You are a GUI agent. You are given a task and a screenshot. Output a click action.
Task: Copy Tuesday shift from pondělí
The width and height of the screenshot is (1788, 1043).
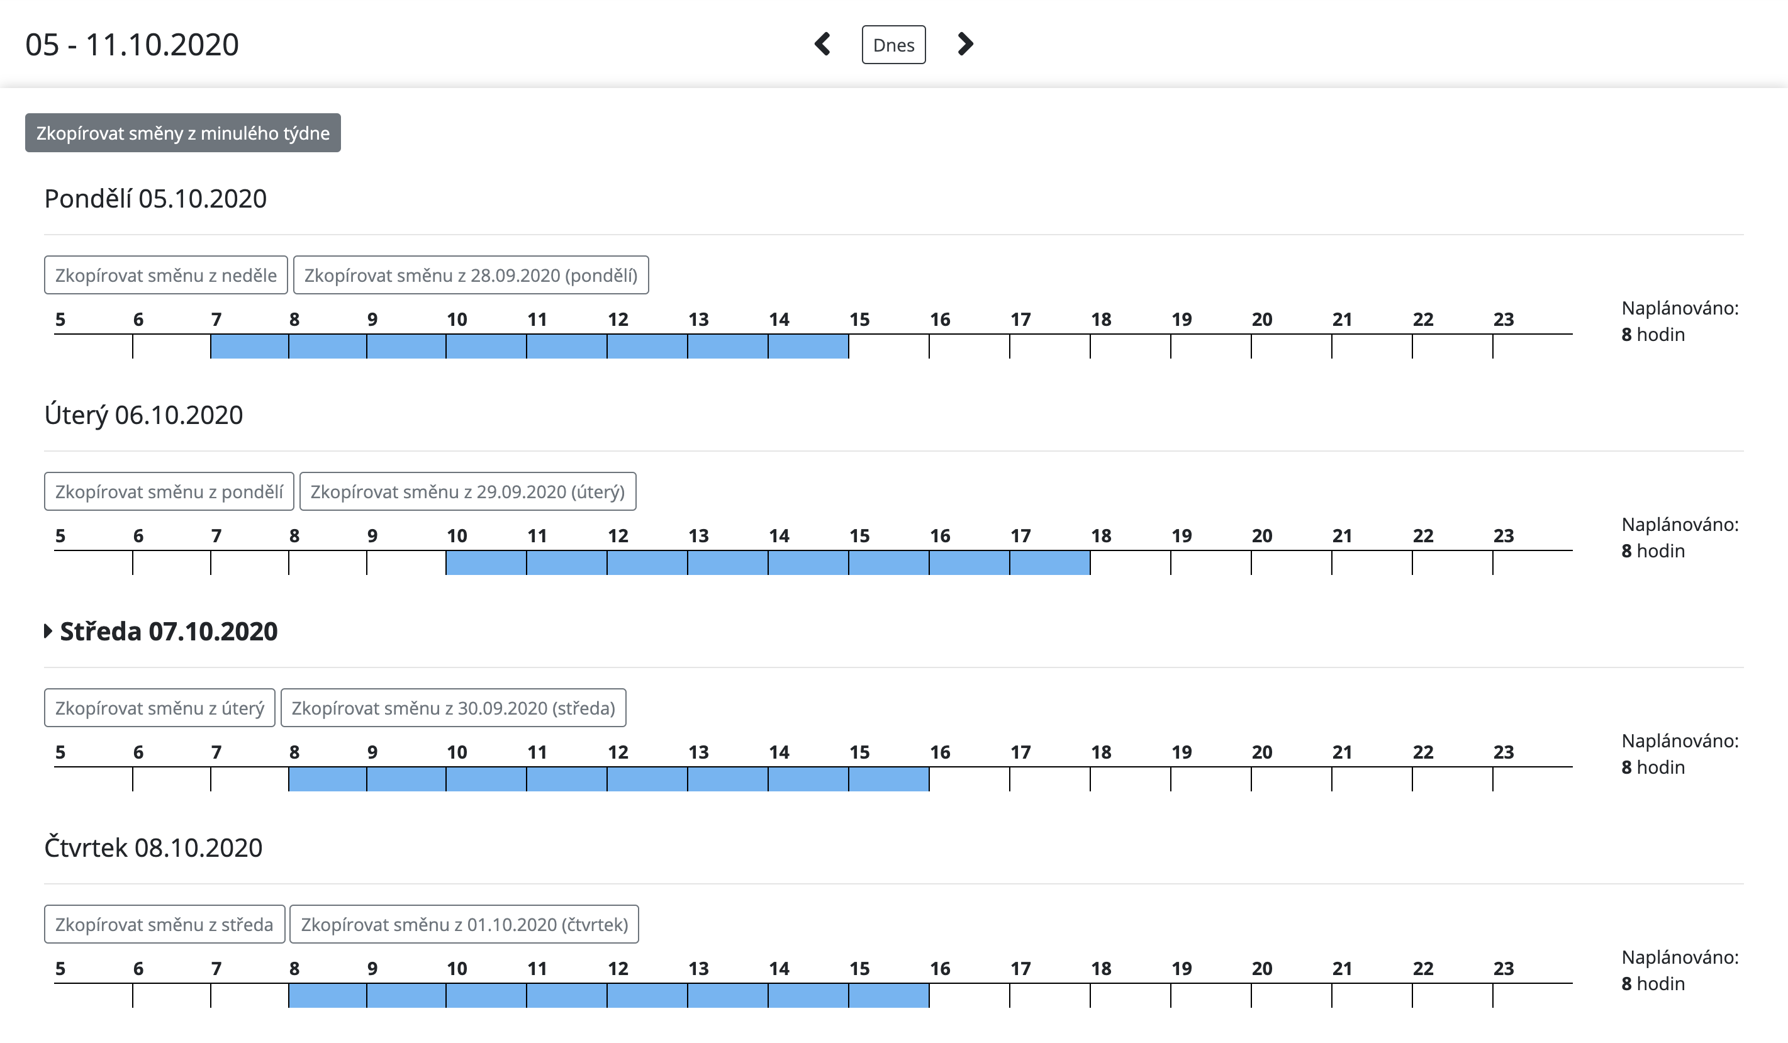[x=169, y=492]
